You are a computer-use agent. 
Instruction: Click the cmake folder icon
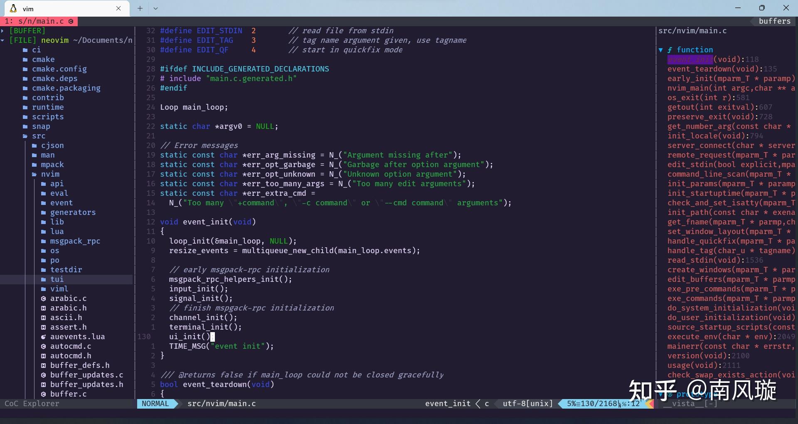[25, 59]
